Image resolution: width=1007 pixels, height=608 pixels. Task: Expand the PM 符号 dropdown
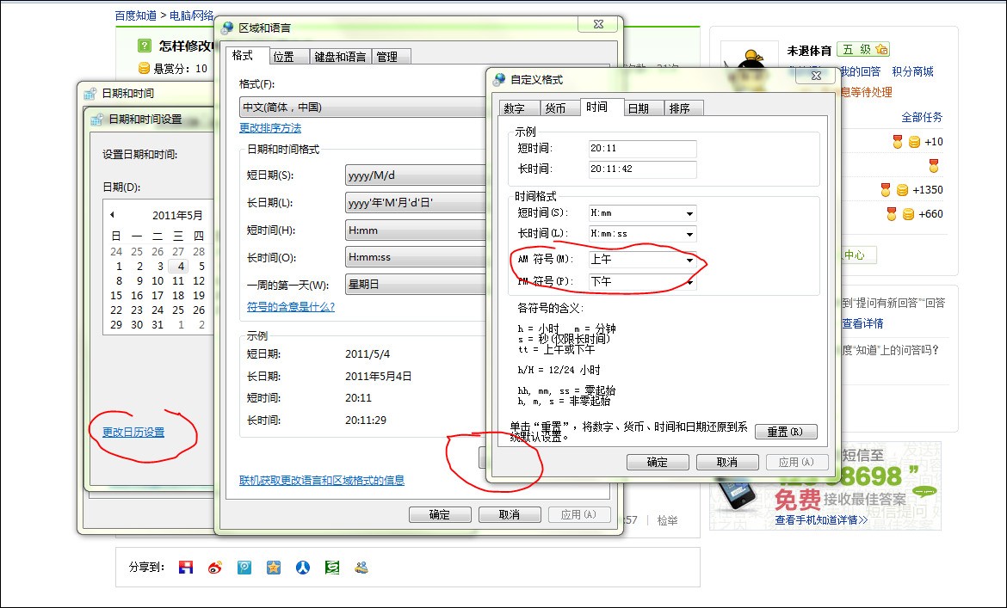point(689,281)
